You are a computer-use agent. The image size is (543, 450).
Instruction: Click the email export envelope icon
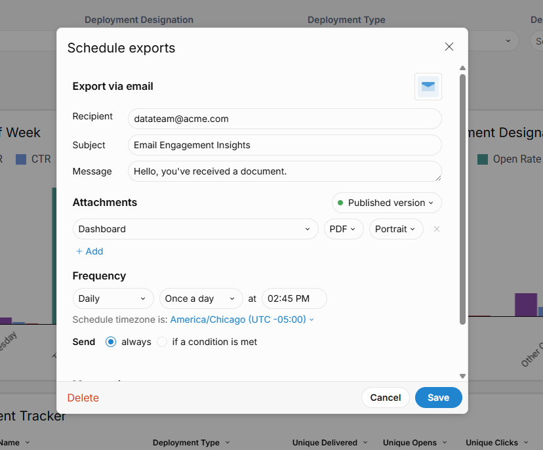click(x=428, y=87)
